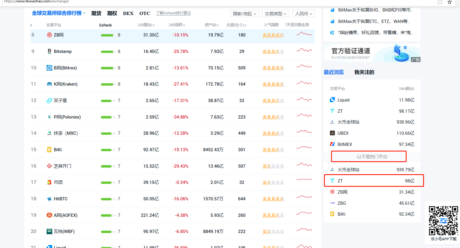460x248 pixels.
Task: Select the 我关注的 tab
Action: tap(364, 72)
